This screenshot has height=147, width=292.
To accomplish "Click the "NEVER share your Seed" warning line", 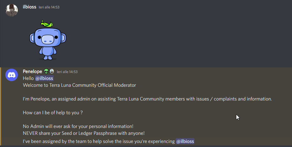I will pyautogui.click(x=83, y=133).
